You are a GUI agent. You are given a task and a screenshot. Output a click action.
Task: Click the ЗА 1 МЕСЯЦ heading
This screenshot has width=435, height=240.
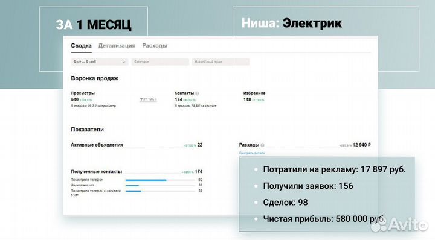click(94, 24)
